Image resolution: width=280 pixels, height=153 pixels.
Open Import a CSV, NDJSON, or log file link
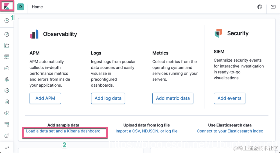click(x=147, y=131)
